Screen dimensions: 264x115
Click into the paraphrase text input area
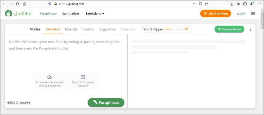click(x=66, y=65)
